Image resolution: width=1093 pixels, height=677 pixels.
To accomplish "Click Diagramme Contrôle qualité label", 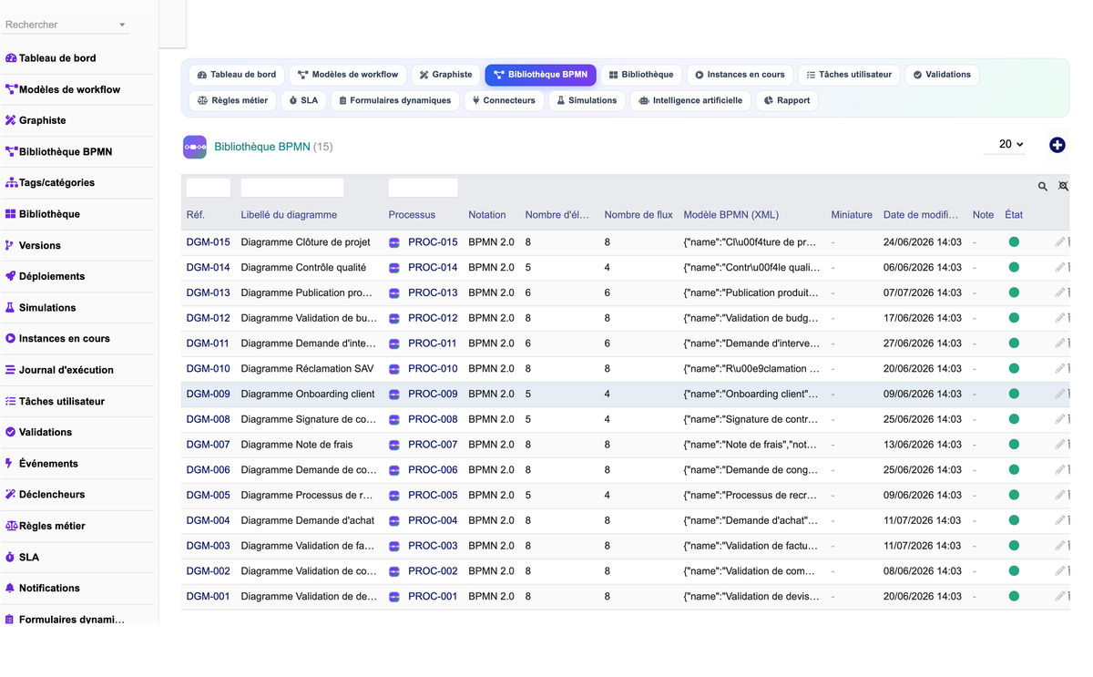I will coord(303,268).
